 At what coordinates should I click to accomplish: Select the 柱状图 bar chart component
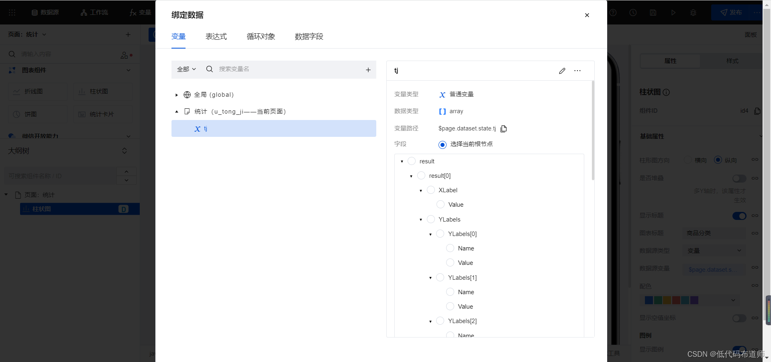(x=103, y=92)
